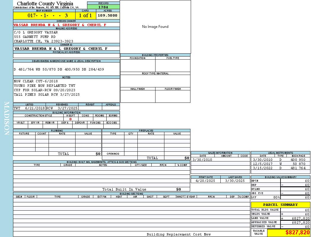Click the card '1 of 1' indicator

pos(85,15)
